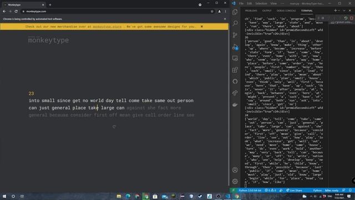Click the VS Code logo icon
This screenshot has height=200, width=355.
click(x=234, y=3)
